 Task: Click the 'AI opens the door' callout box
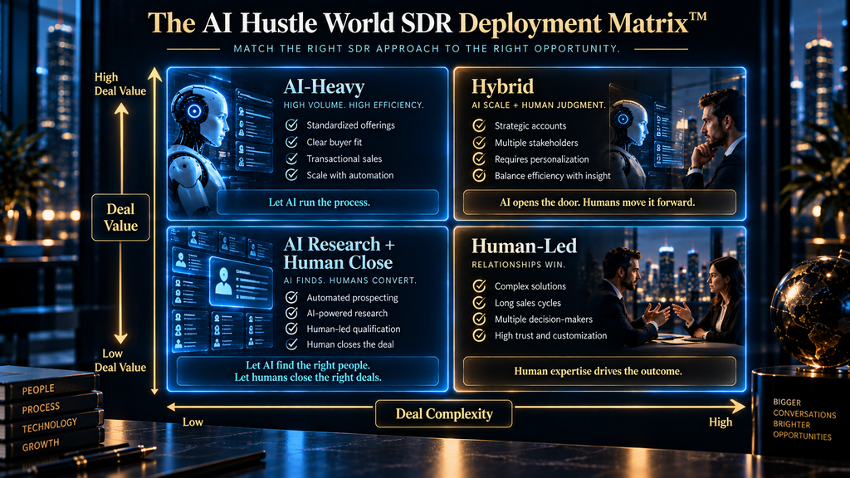coord(599,202)
